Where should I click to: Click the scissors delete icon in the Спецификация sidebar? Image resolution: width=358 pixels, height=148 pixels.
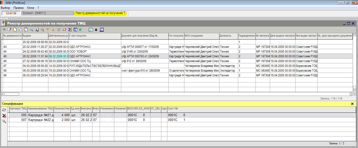pyautogui.click(x=4, y=116)
